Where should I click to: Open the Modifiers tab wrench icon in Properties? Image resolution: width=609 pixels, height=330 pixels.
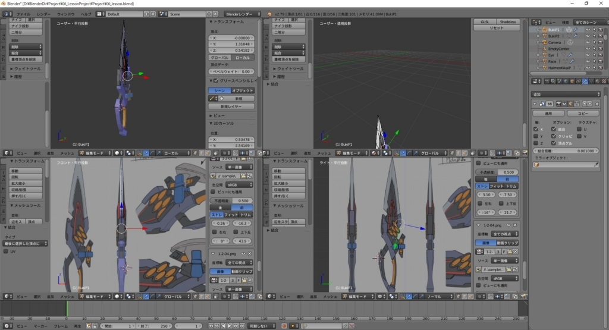pyautogui.click(x=585, y=81)
